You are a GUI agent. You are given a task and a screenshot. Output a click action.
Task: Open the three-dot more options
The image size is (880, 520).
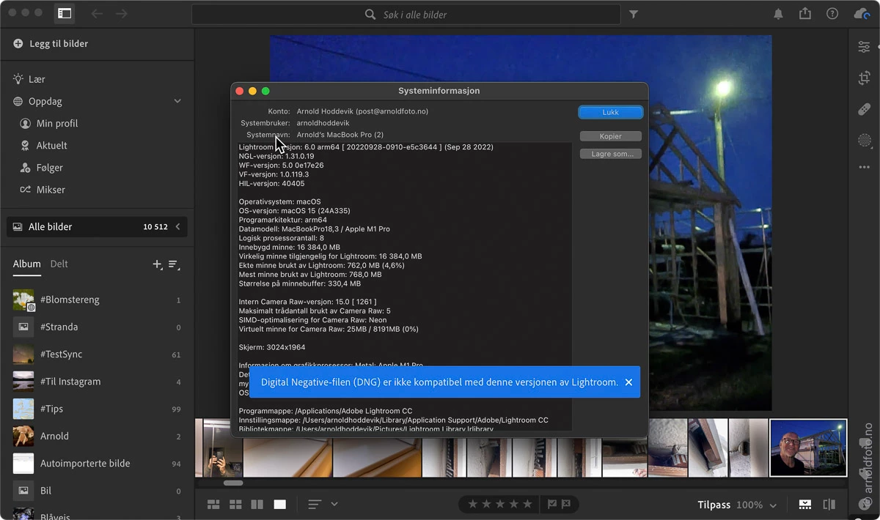(x=865, y=168)
